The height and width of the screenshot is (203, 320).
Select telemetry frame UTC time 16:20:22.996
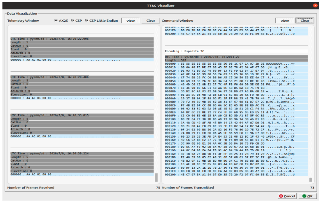[x=82, y=39]
